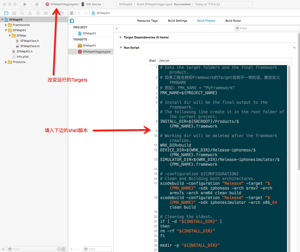Toggle the projects and targets list sidebar
The image size is (300, 252).
click(x=72, y=21)
